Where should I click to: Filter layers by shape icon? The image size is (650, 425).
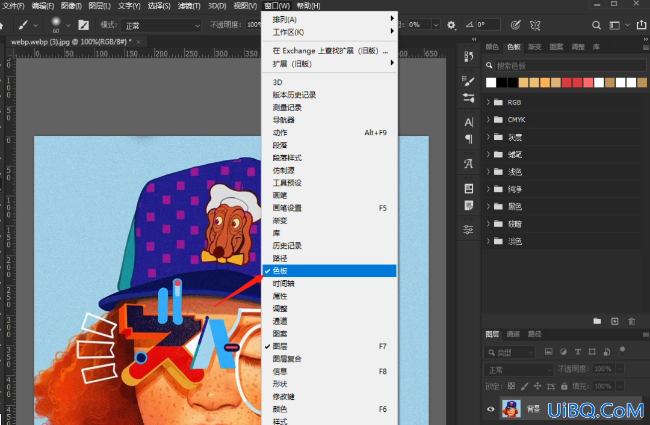pos(592,352)
